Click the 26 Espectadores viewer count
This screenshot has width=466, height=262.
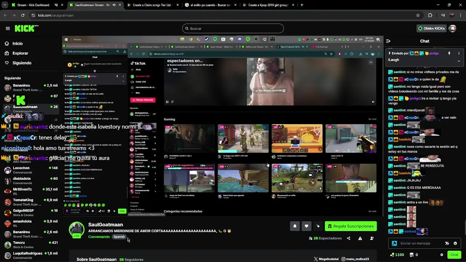pos(325,238)
